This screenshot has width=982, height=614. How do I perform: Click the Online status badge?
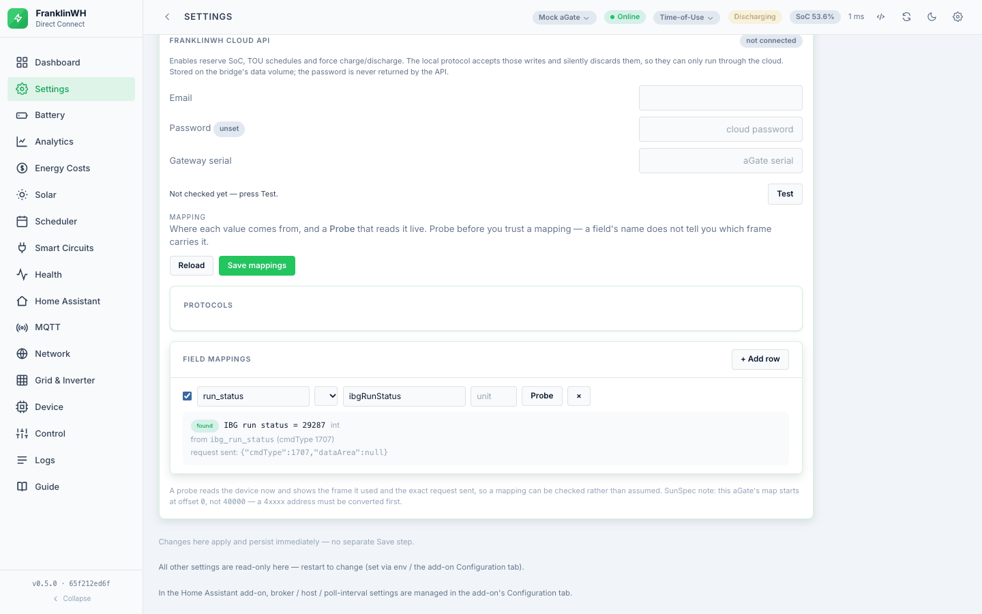[x=625, y=17]
